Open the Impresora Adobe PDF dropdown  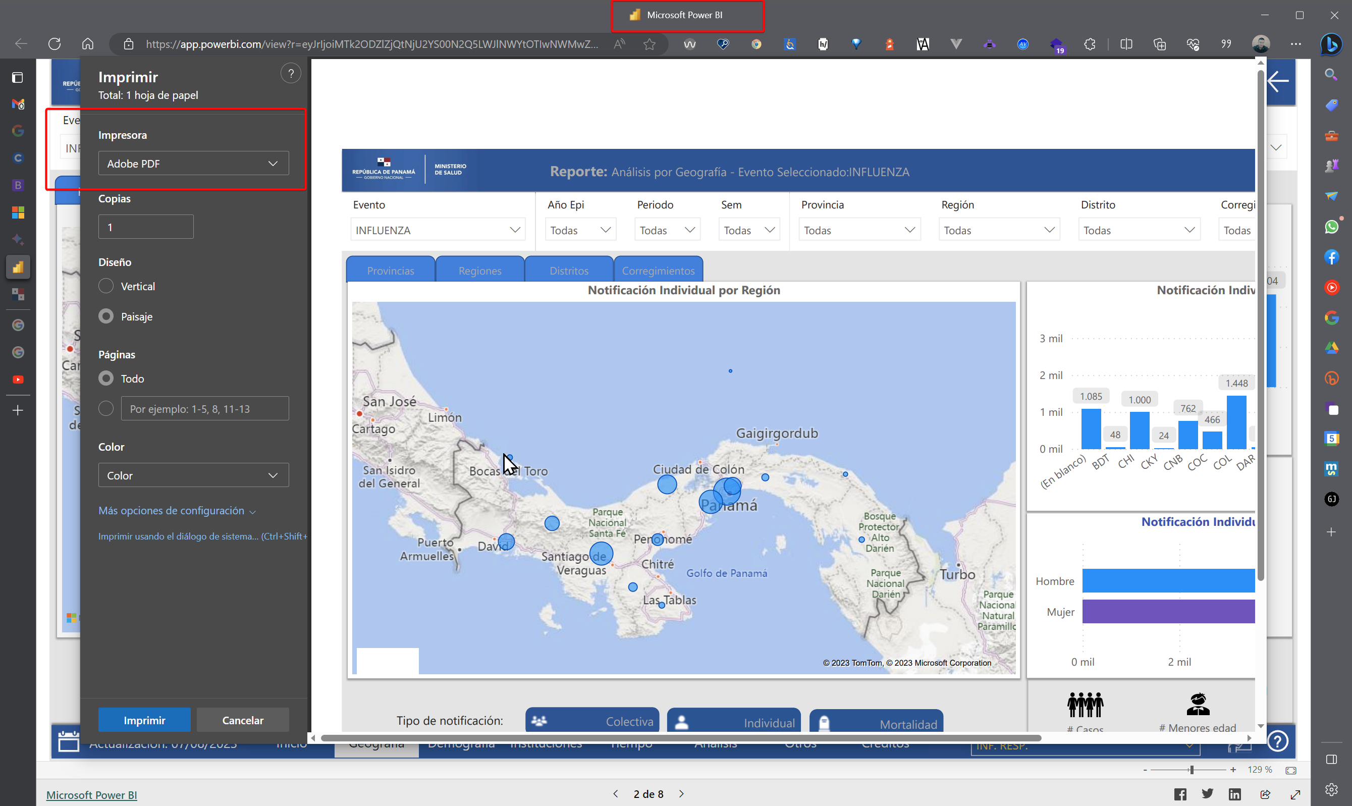coord(193,164)
